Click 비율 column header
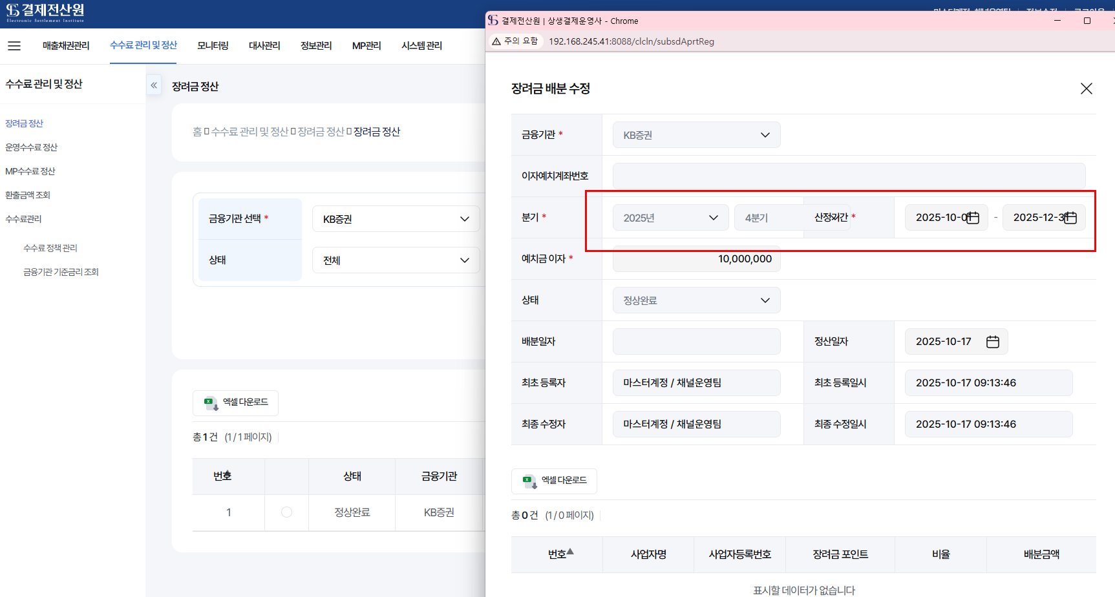 point(940,554)
